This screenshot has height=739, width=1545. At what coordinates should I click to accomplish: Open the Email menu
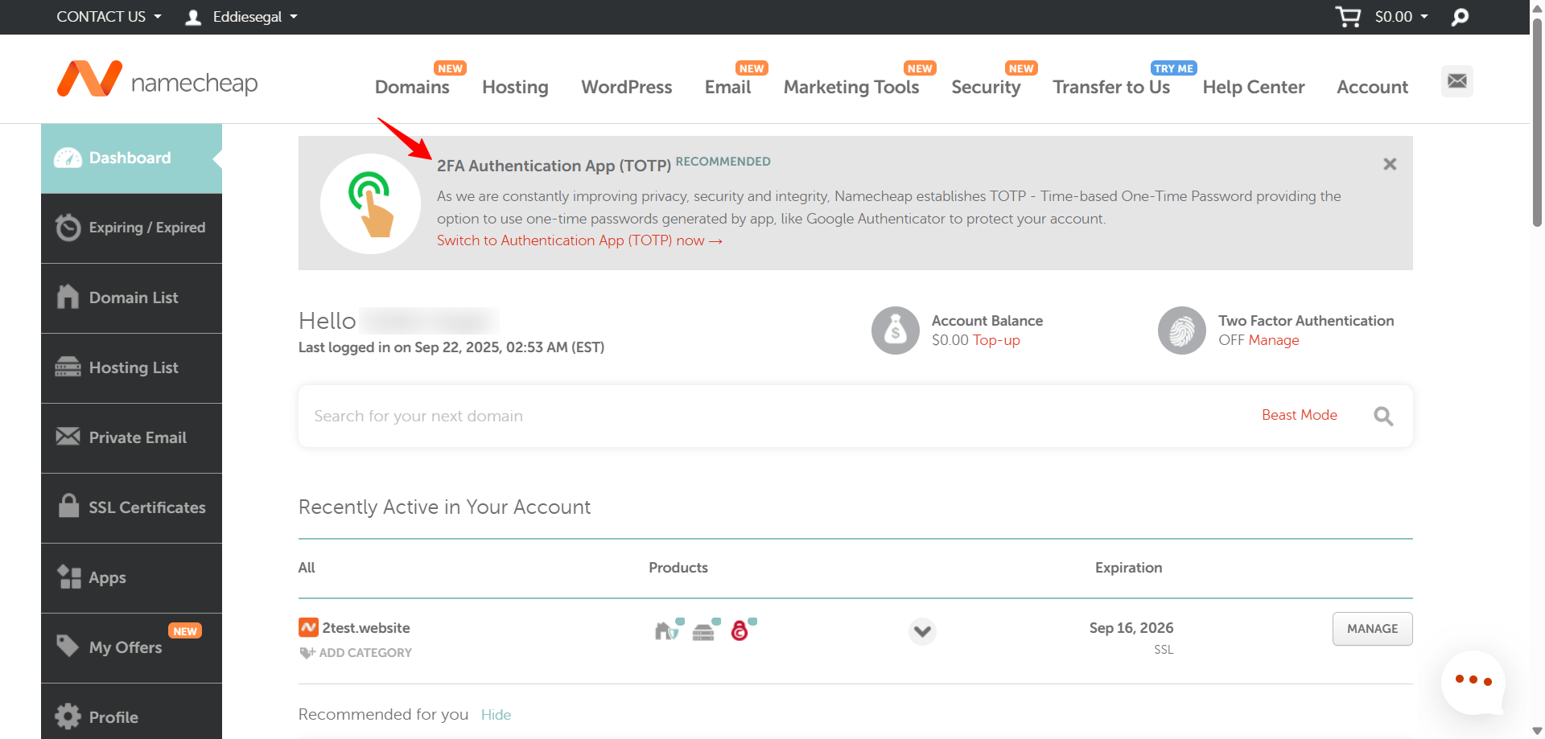coord(728,87)
